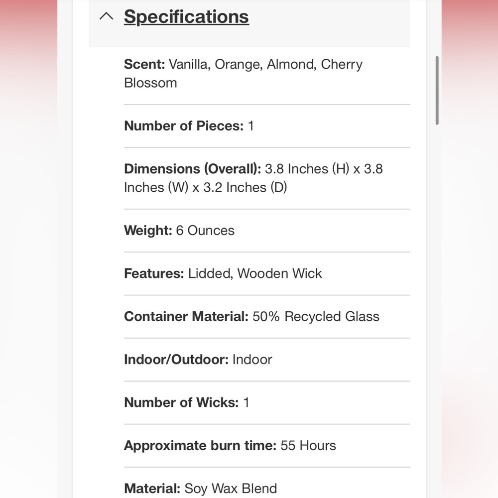Click the Number of Wicks row
The image size is (498, 498).
[x=267, y=402]
